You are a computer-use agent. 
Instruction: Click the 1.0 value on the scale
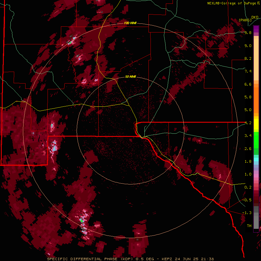(x=248, y=174)
